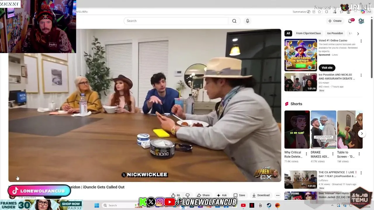374x210 pixels.
Task: Open options for THE CX APPRENTICE video
Action: 361,173
